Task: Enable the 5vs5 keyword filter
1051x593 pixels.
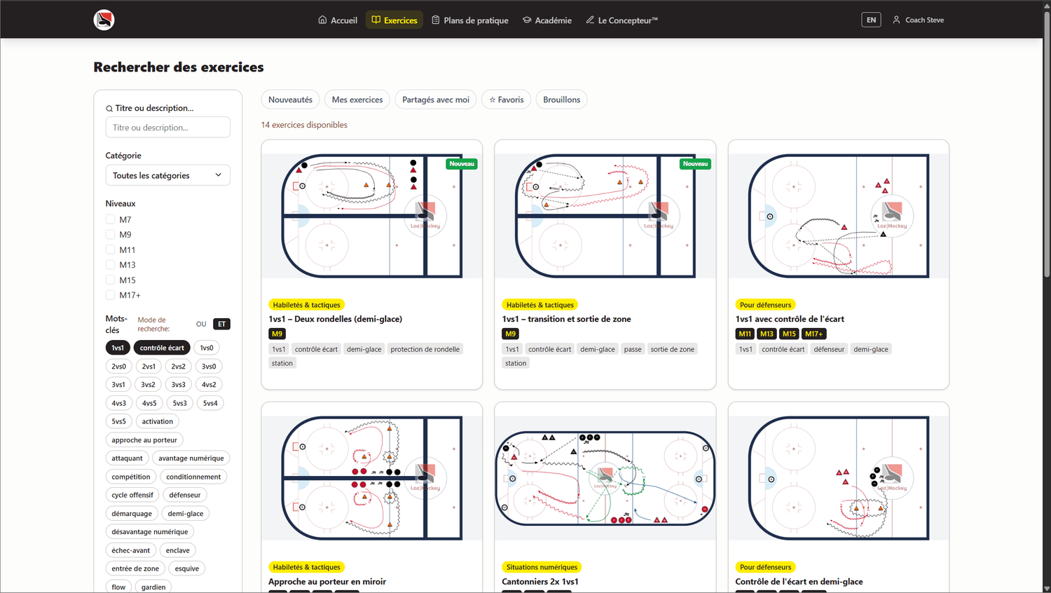Action: (x=119, y=421)
